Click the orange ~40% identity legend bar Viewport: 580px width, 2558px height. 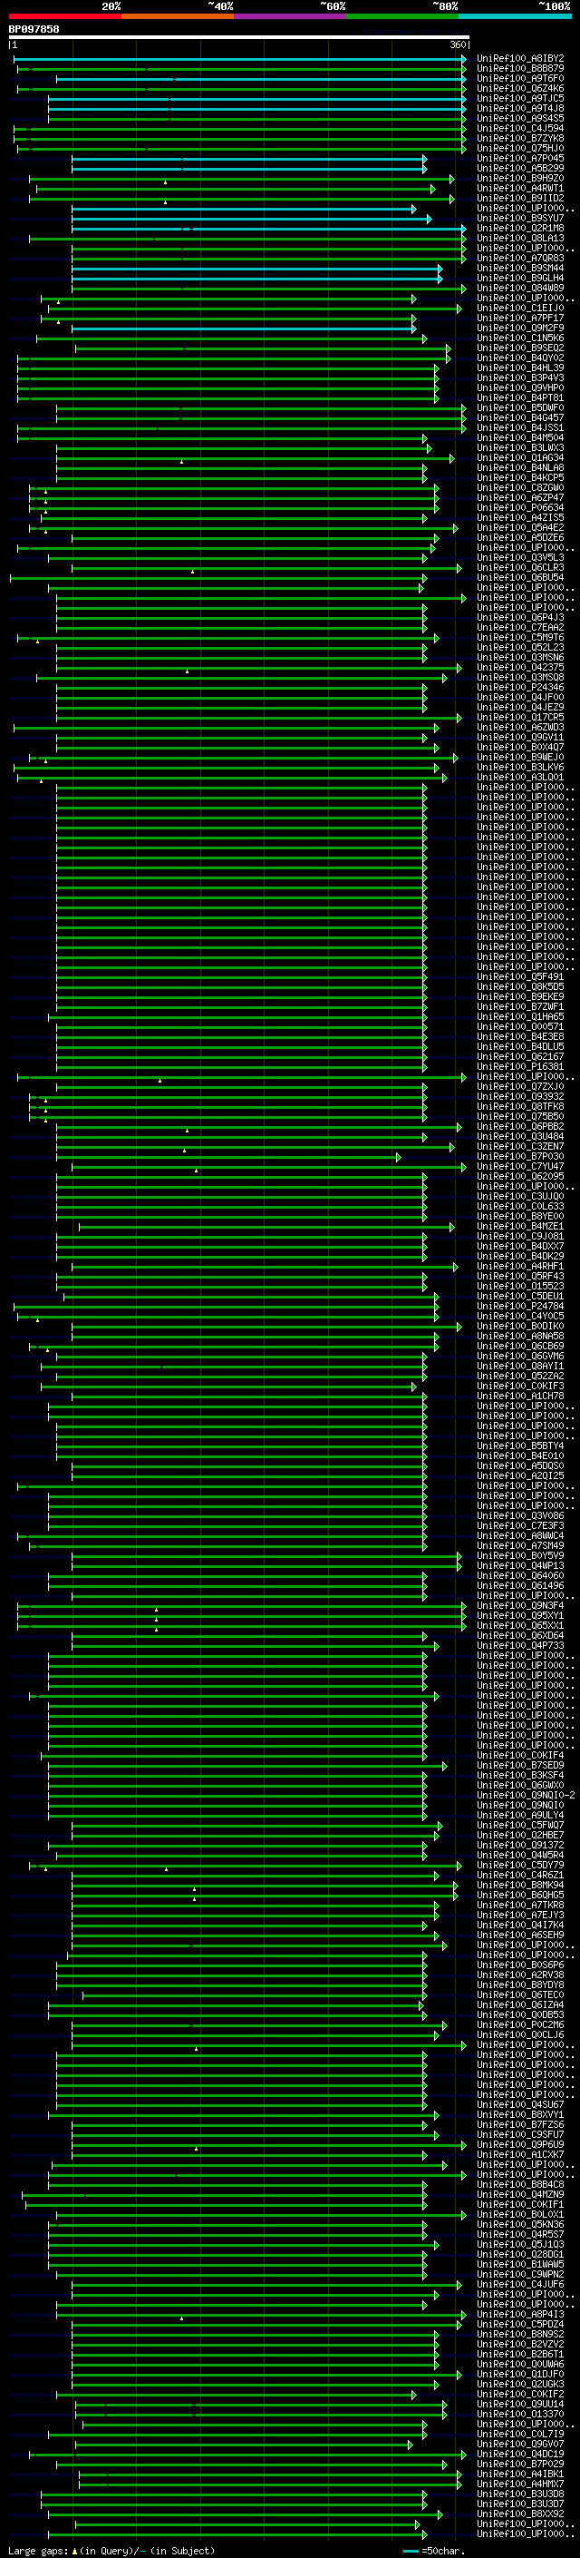(x=178, y=16)
